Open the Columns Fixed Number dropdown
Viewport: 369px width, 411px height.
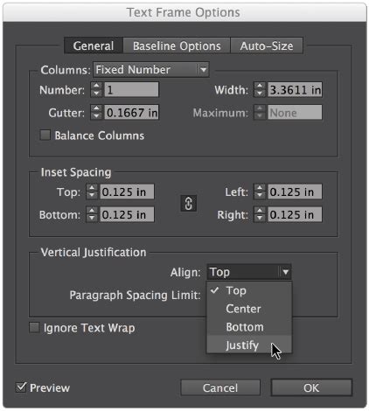[x=151, y=70]
